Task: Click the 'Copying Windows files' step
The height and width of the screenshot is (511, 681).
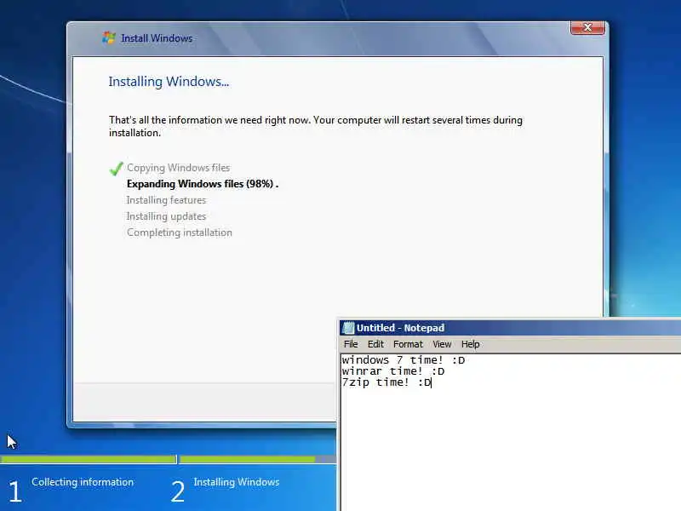Action: pos(178,168)
